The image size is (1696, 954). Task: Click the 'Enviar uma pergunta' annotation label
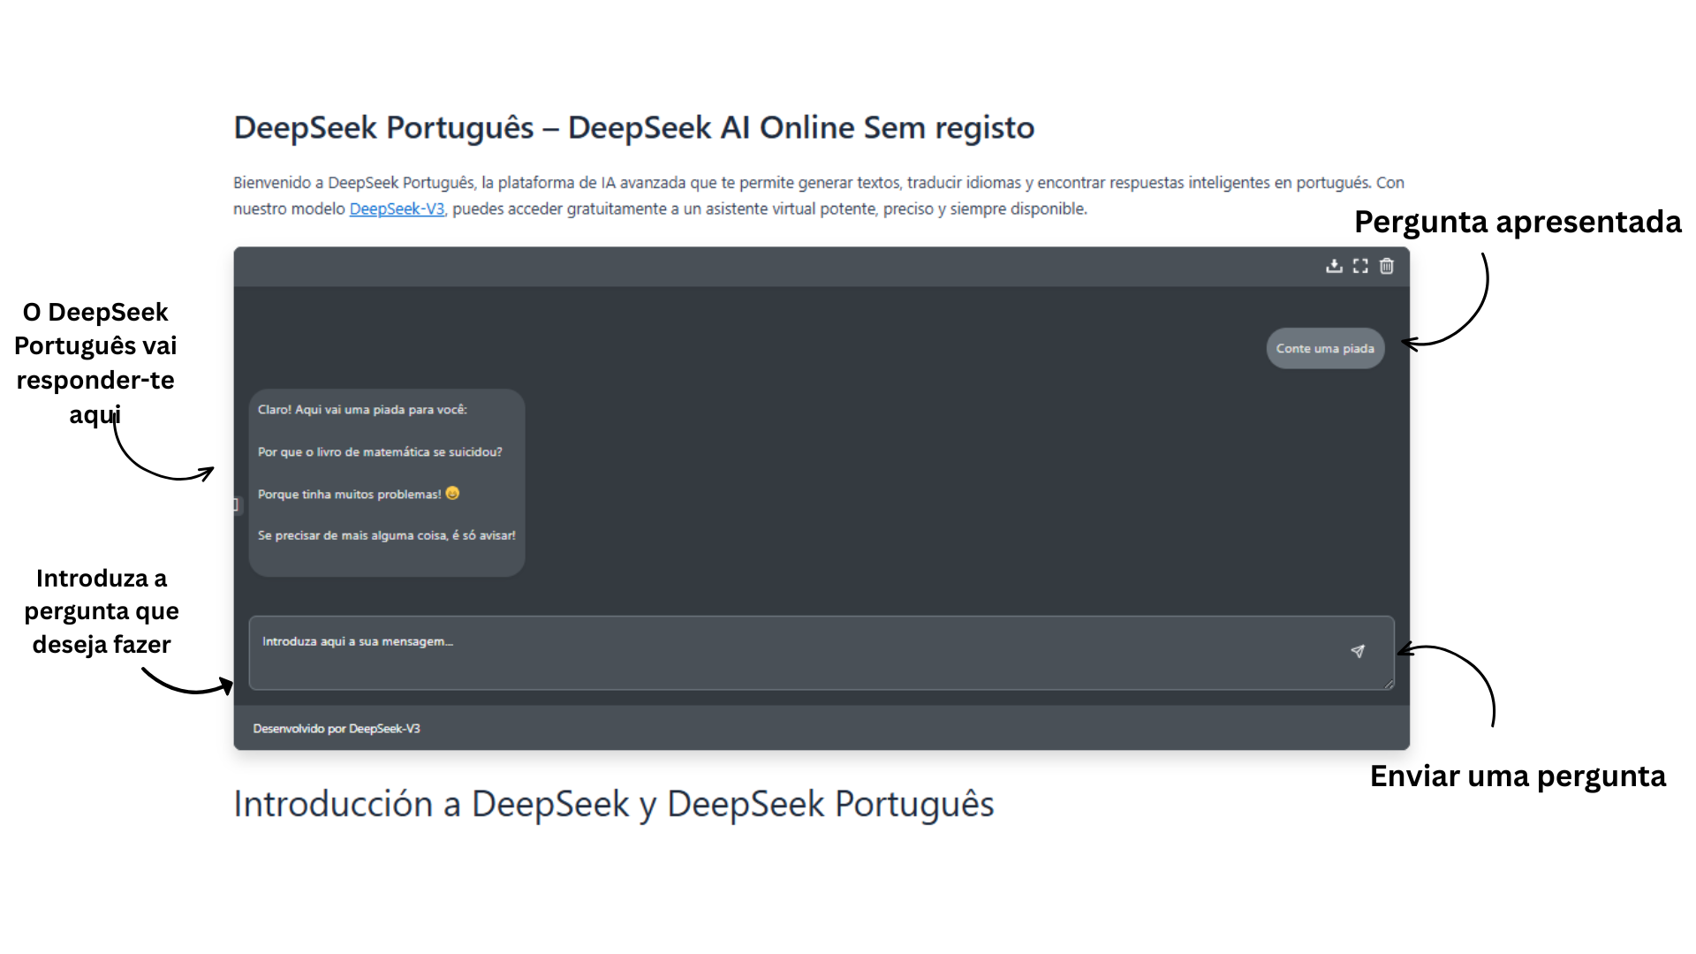tap(1517, 776)
